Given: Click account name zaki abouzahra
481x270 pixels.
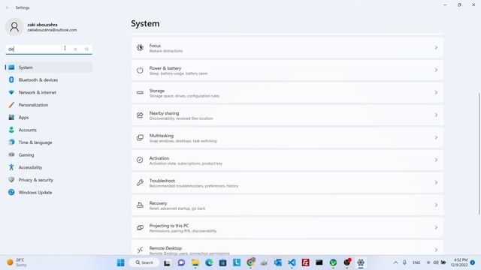Looking at the screenshot, I should [x=42, y=25].
